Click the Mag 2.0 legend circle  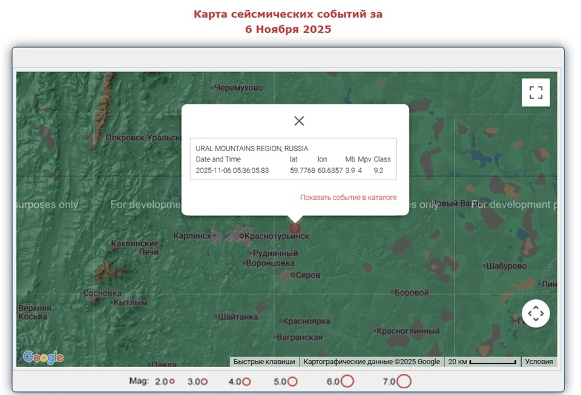pyautogui.click(x=172, y=382)
